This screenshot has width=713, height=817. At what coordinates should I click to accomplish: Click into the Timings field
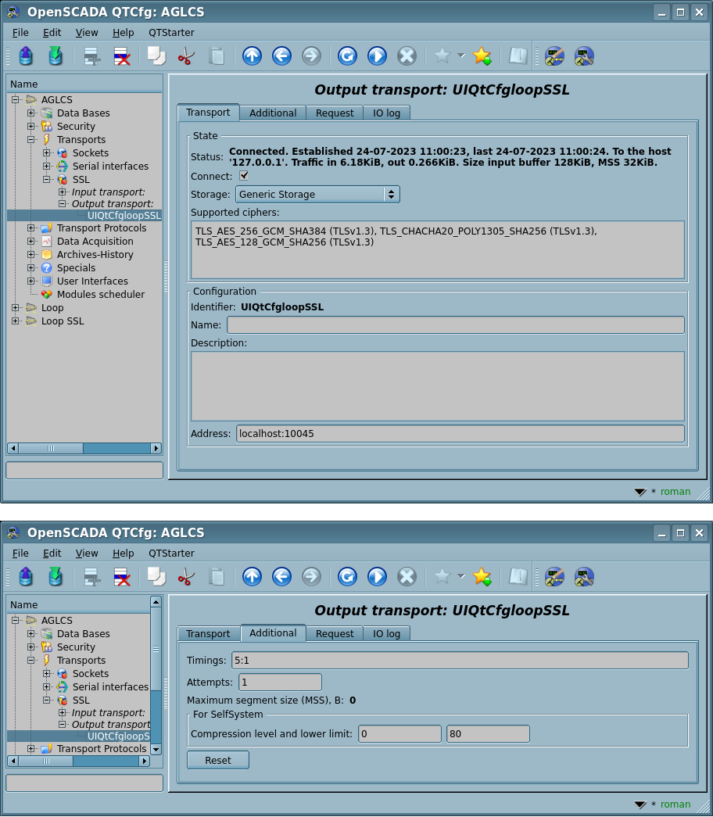(x=460, y=660)
